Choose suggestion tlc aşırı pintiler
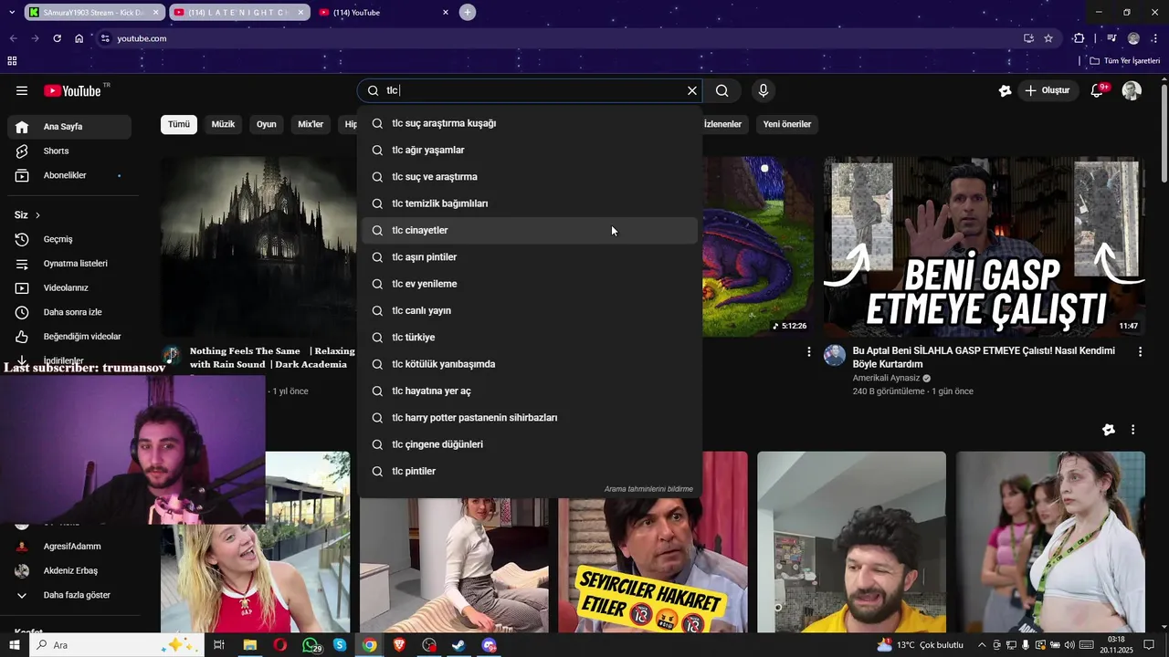The width and height of the screenshot is (1169, 657). coord(530,257)
